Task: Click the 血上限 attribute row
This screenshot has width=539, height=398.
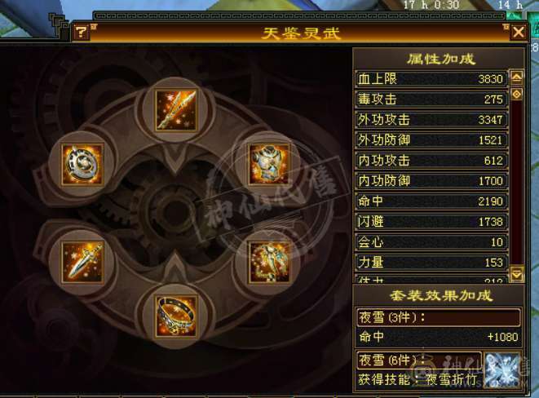Action: 431,79
